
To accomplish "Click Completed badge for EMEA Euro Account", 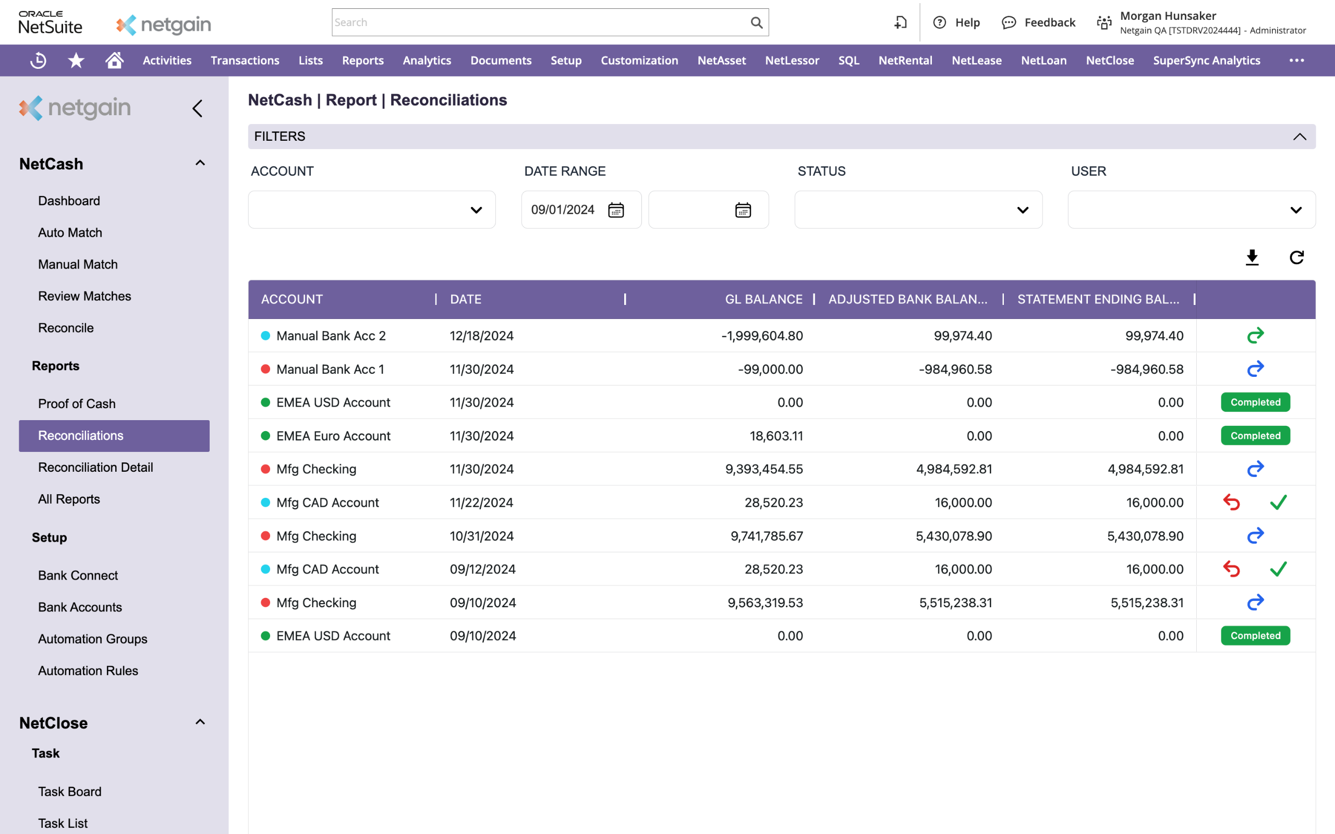I will [1255, 436].
